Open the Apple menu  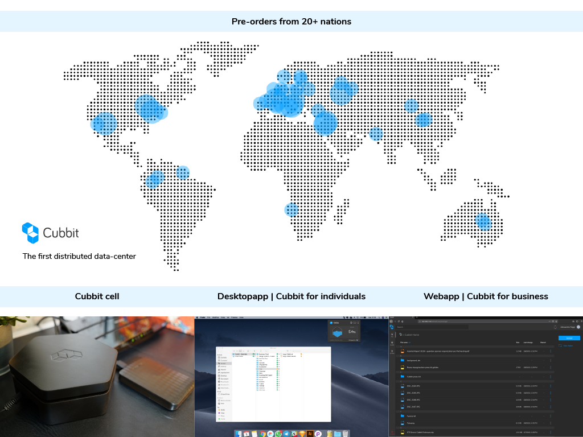pyautogui.click(x=196, y=317)
